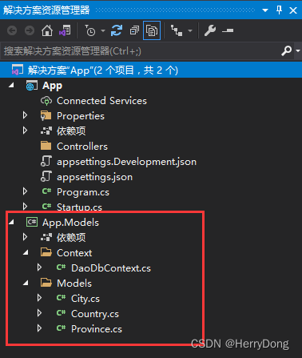Select Connected Services item
Viewport: 302px width, 358px height.
pos(101,101)
